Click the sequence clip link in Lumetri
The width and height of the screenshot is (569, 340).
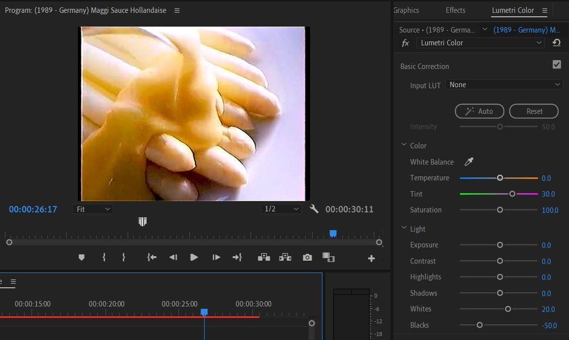(x=527, y=30)
